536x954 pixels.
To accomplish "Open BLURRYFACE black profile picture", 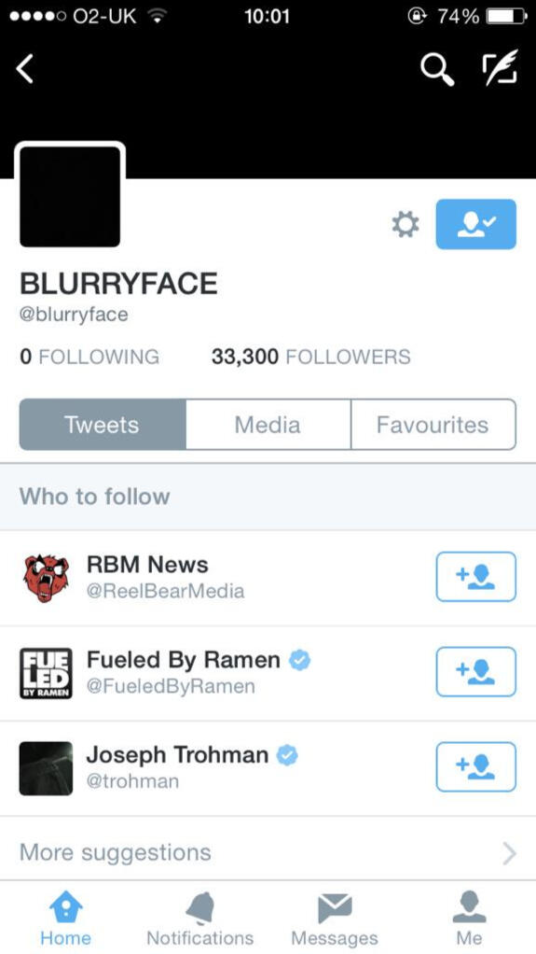I will (x=70, y=196).
